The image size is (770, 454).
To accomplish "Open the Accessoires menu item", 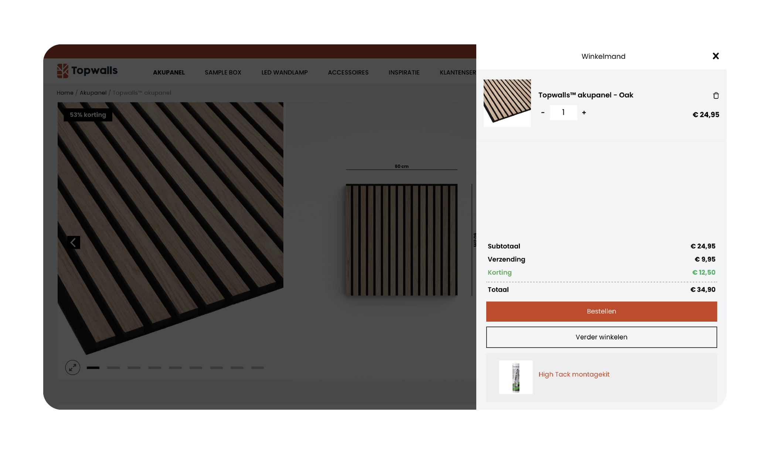I will tap(348, 72).
